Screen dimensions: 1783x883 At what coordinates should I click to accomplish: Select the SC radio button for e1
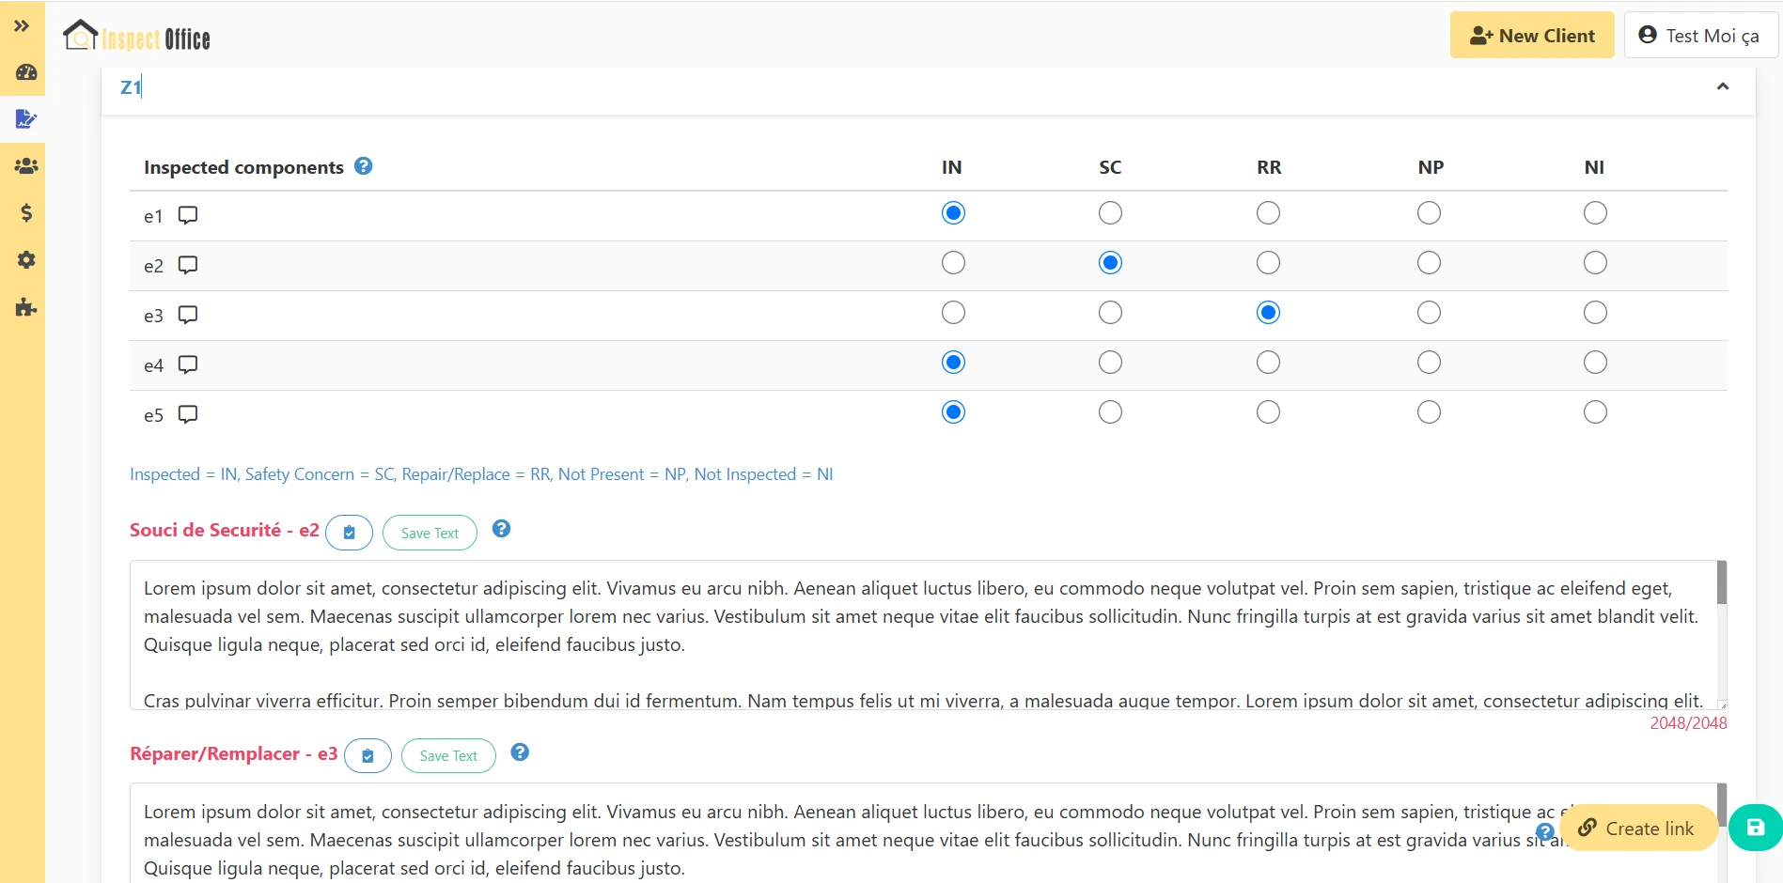click(1110, 213)
